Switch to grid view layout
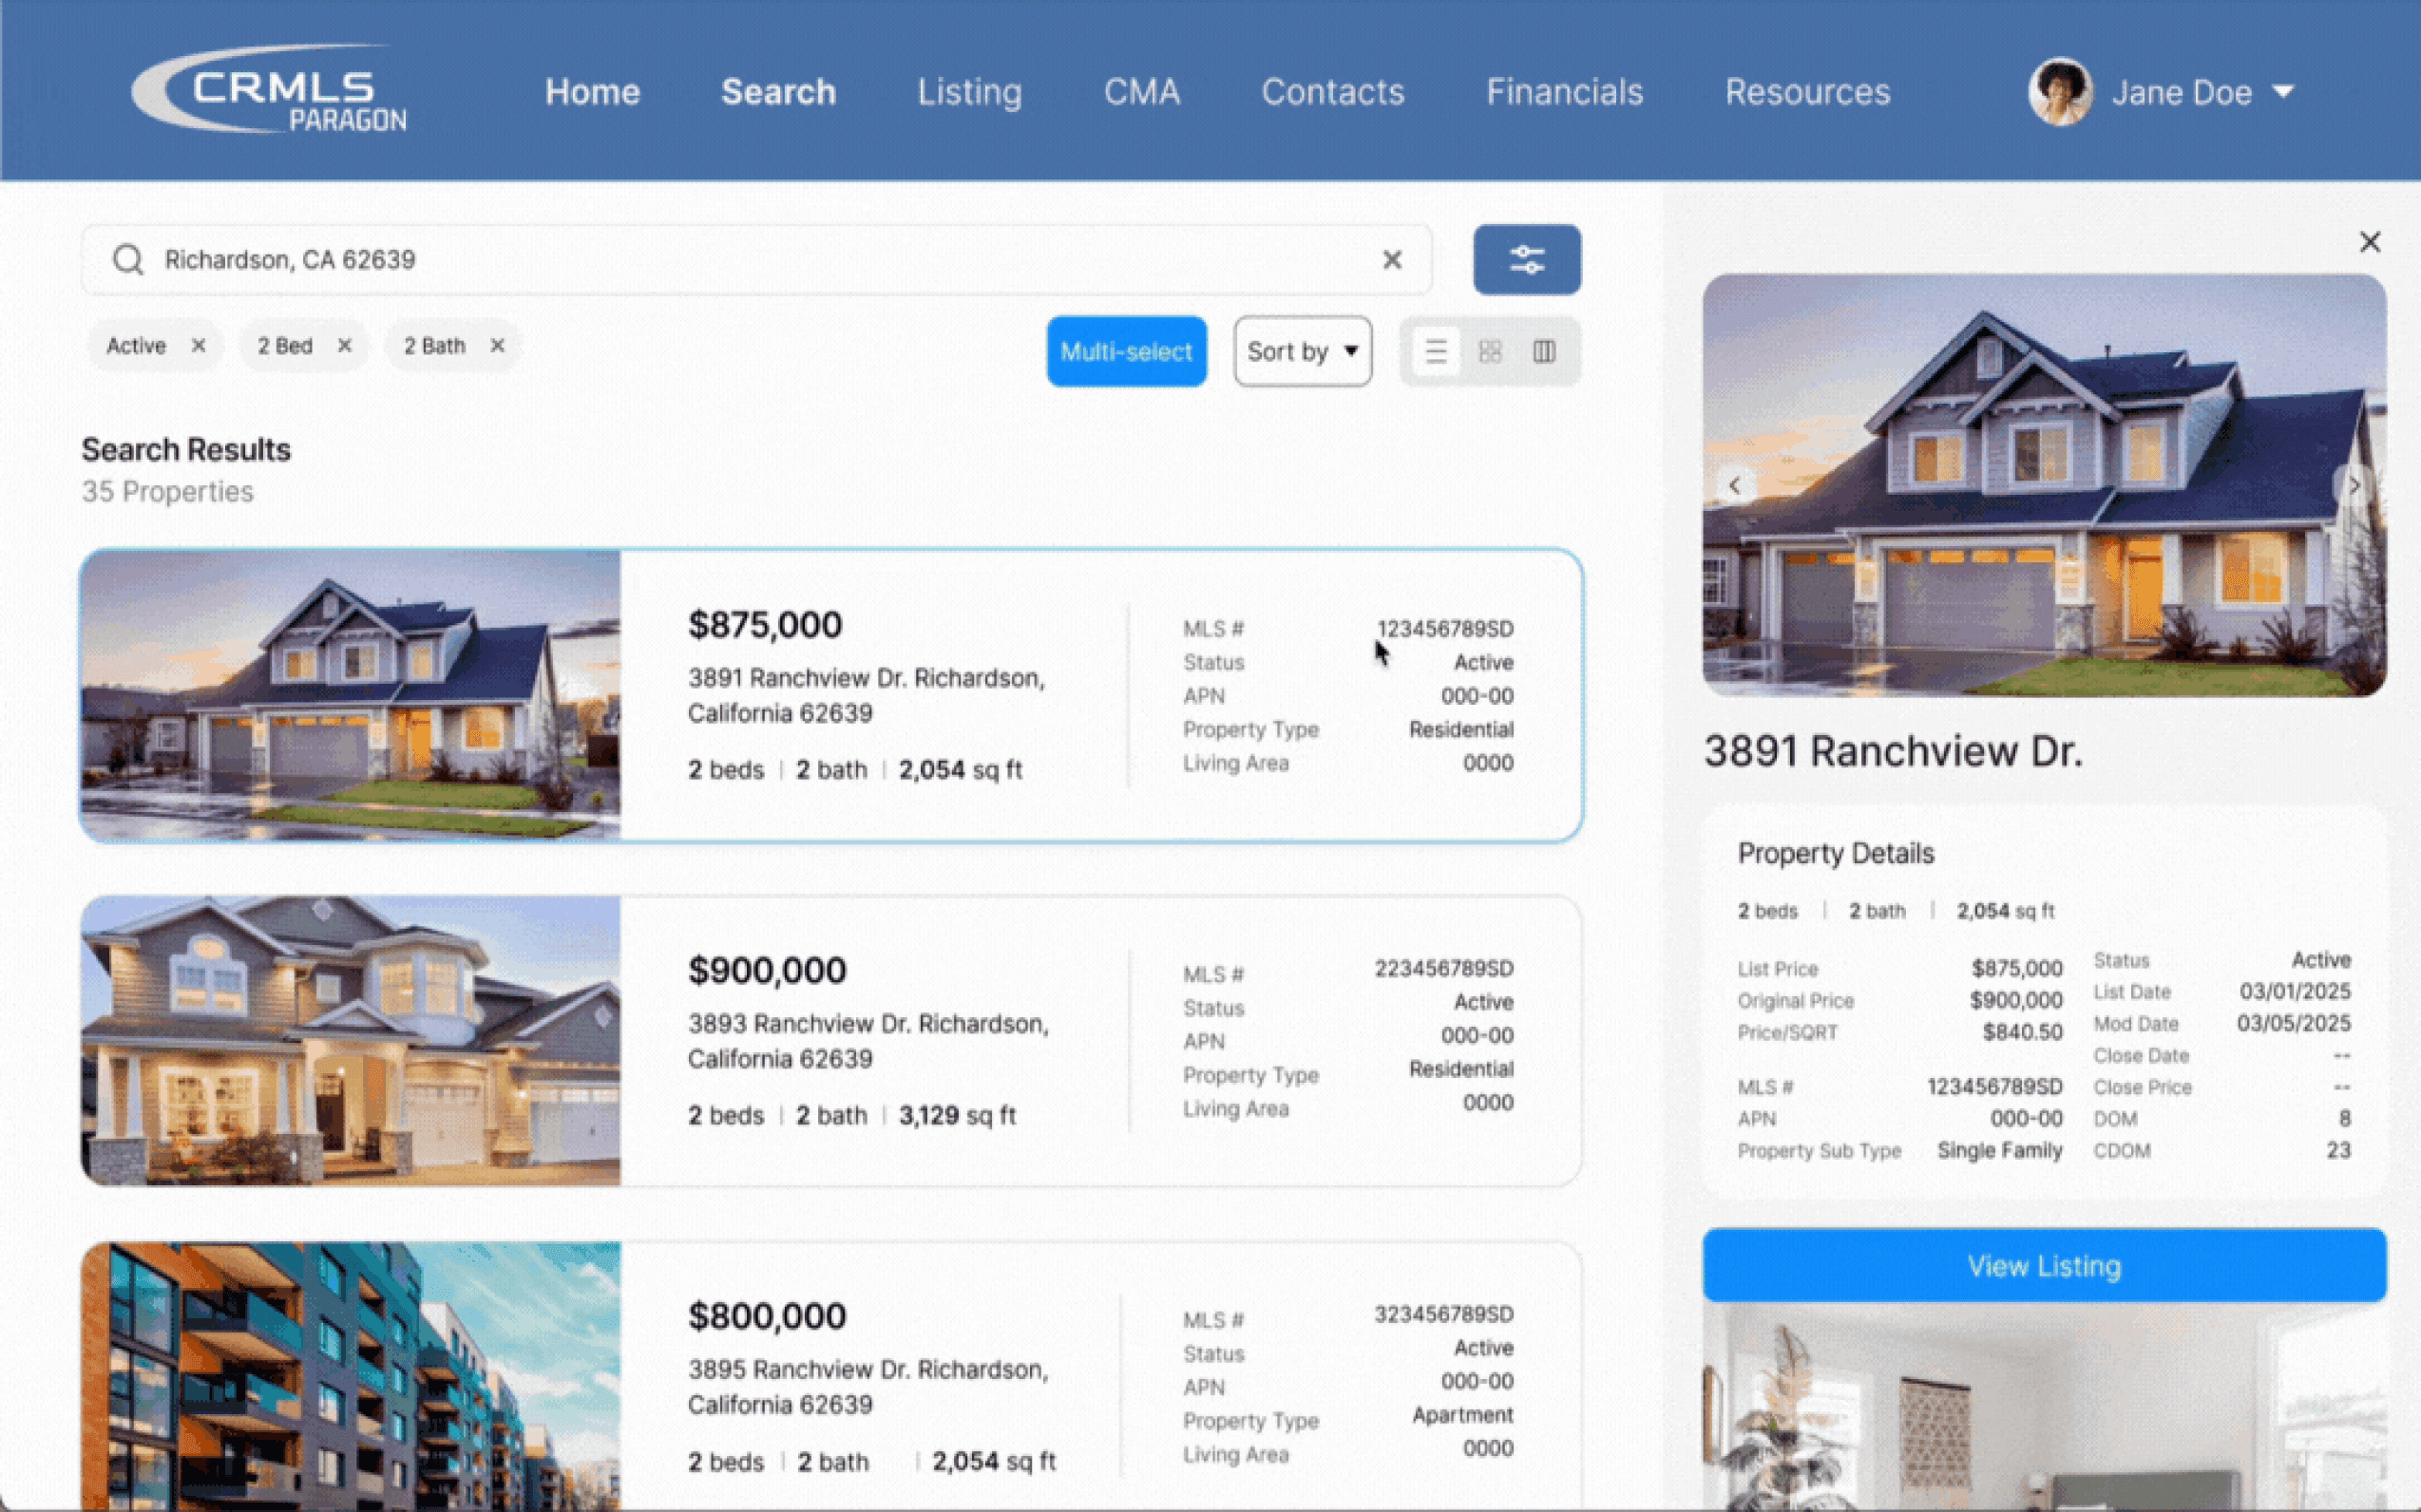 click(1490, 352)
